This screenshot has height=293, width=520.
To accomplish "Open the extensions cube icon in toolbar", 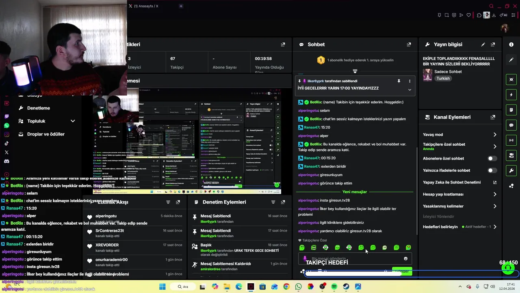I will (x=479, y=15).
